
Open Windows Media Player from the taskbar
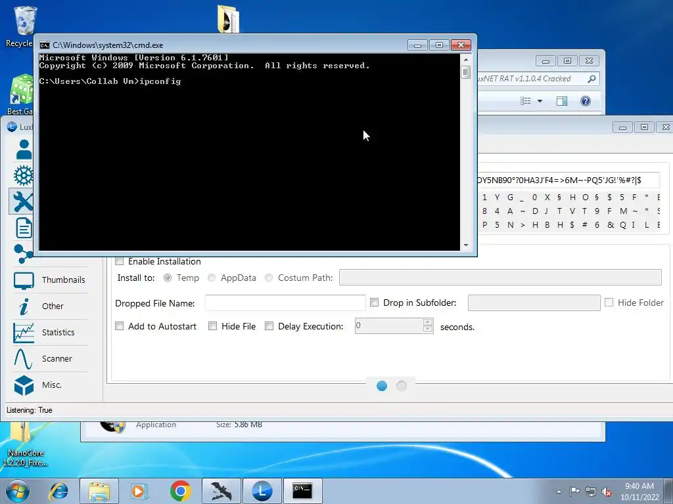click(x=139, y=491)
